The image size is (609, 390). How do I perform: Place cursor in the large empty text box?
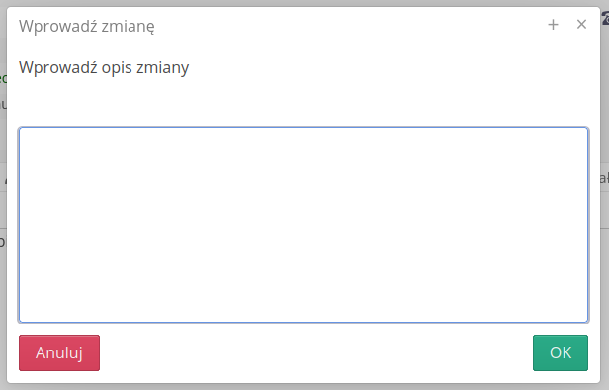304,225
